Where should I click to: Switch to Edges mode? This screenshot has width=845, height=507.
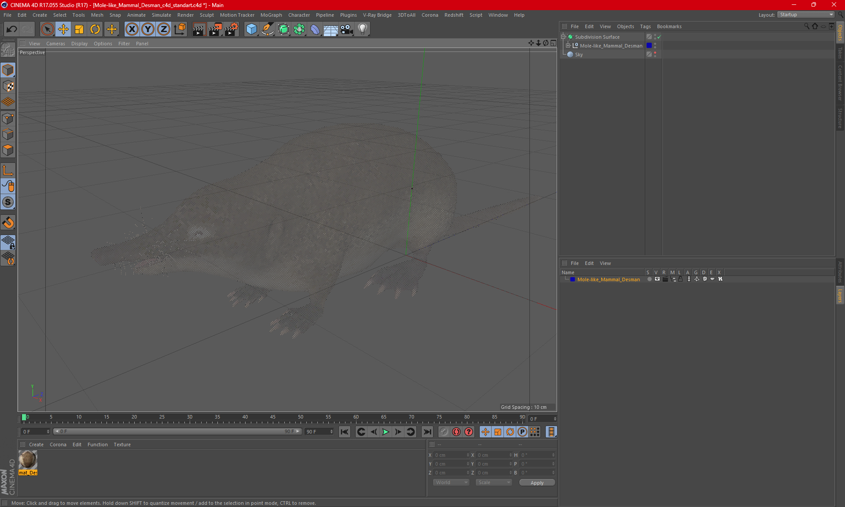pyautogui.click(x=8, y=134)
